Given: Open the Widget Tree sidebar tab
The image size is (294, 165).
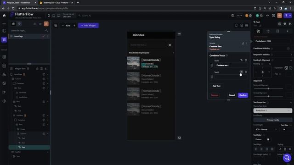Looking at the screenshot, I should point(4,40).
